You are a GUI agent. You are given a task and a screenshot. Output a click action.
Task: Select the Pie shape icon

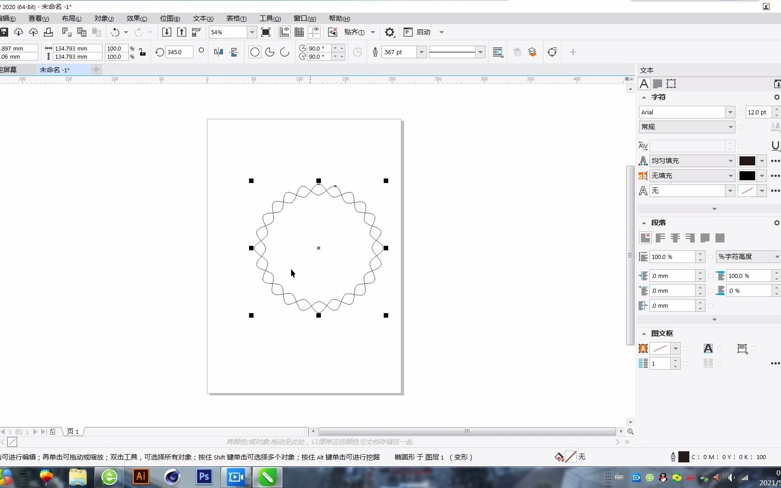[x=270, y=52]
